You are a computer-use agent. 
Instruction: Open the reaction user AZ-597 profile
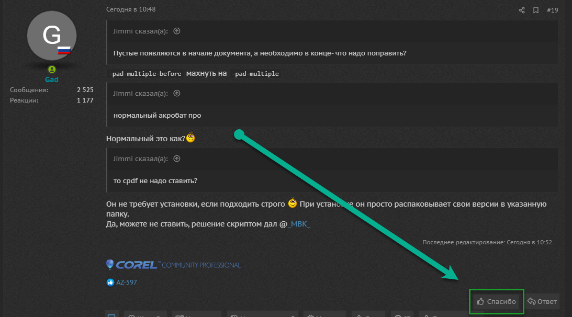point(126,282)
